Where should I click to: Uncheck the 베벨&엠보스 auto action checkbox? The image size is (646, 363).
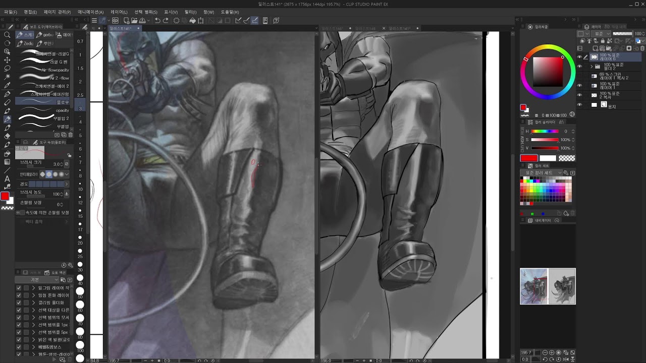(x=19, y=347)
